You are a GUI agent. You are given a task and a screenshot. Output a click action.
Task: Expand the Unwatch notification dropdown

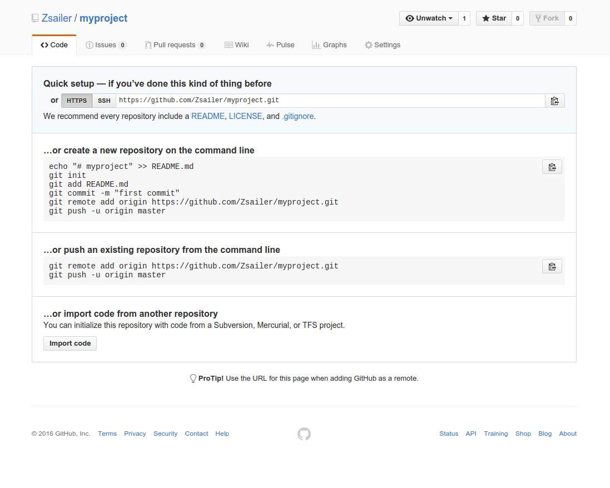[x=429, y=18]
